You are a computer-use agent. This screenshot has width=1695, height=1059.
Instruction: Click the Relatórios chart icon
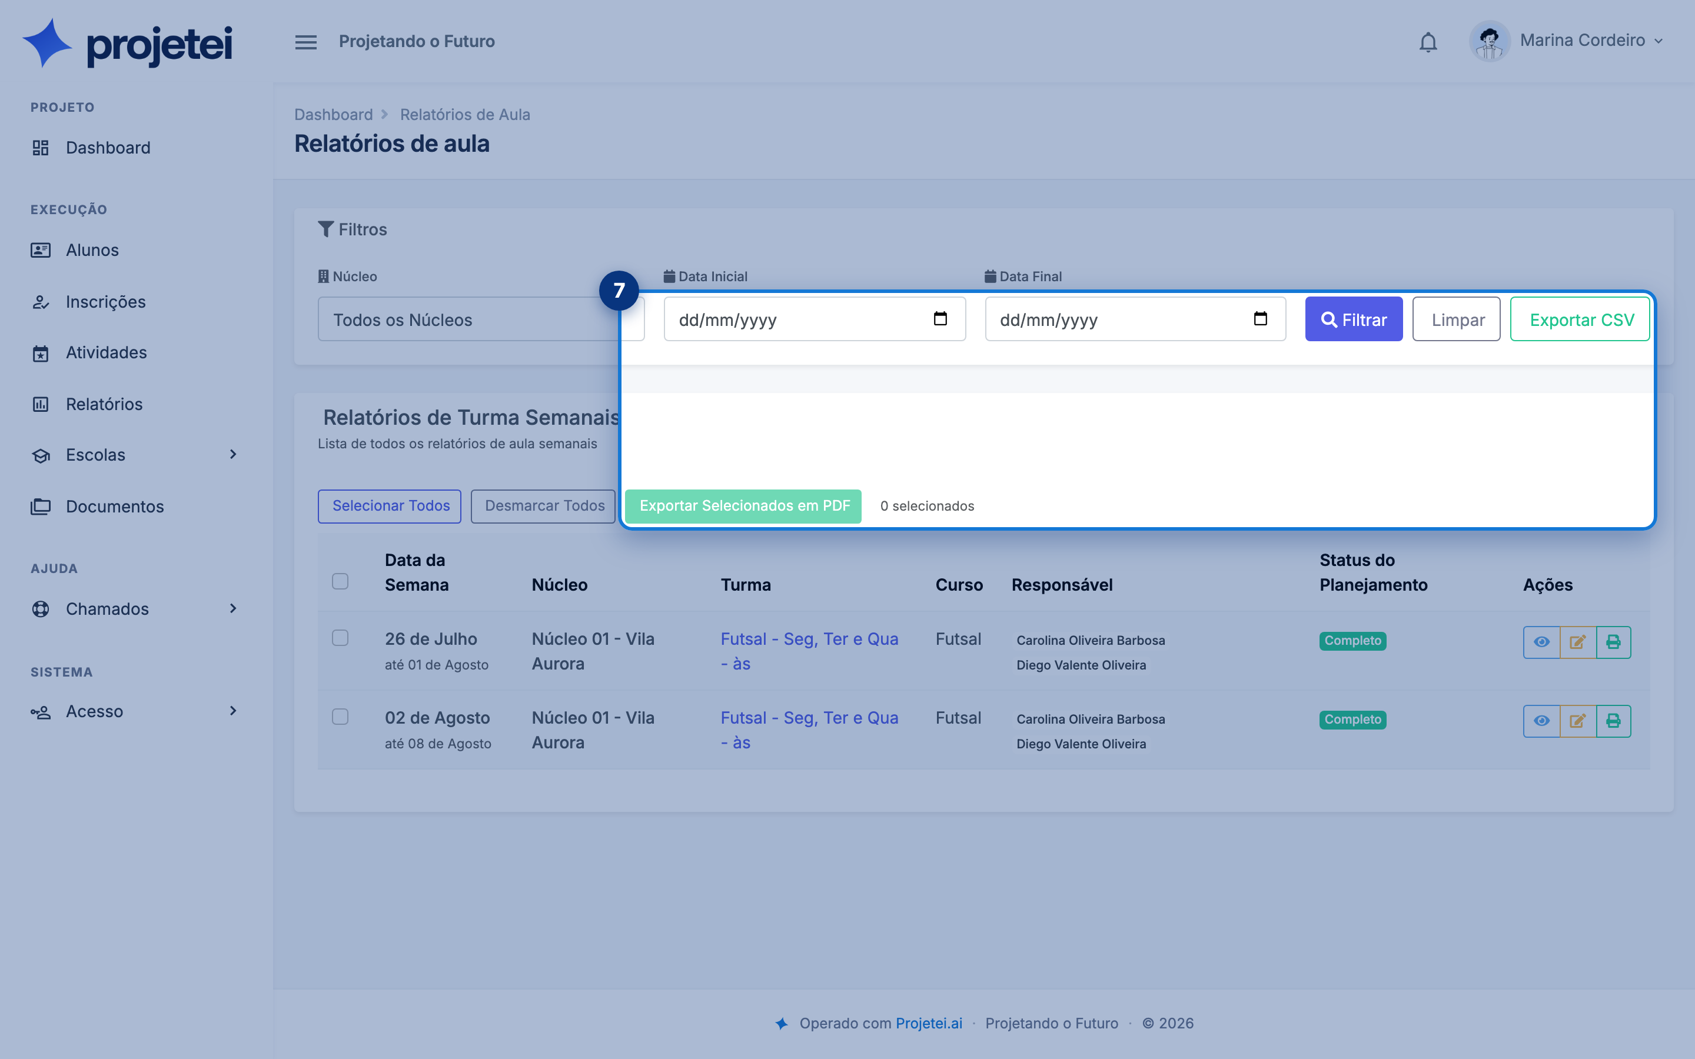[x=41, y=404]
